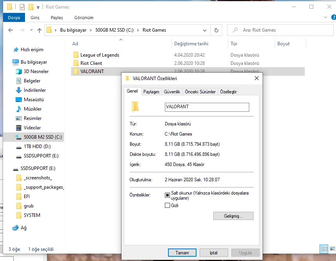Close the VALORANT Özellikleri dialog
Image resolution: width=336 pixels, height=261 pixels.
pyautogui.click(x=257, y=79)
